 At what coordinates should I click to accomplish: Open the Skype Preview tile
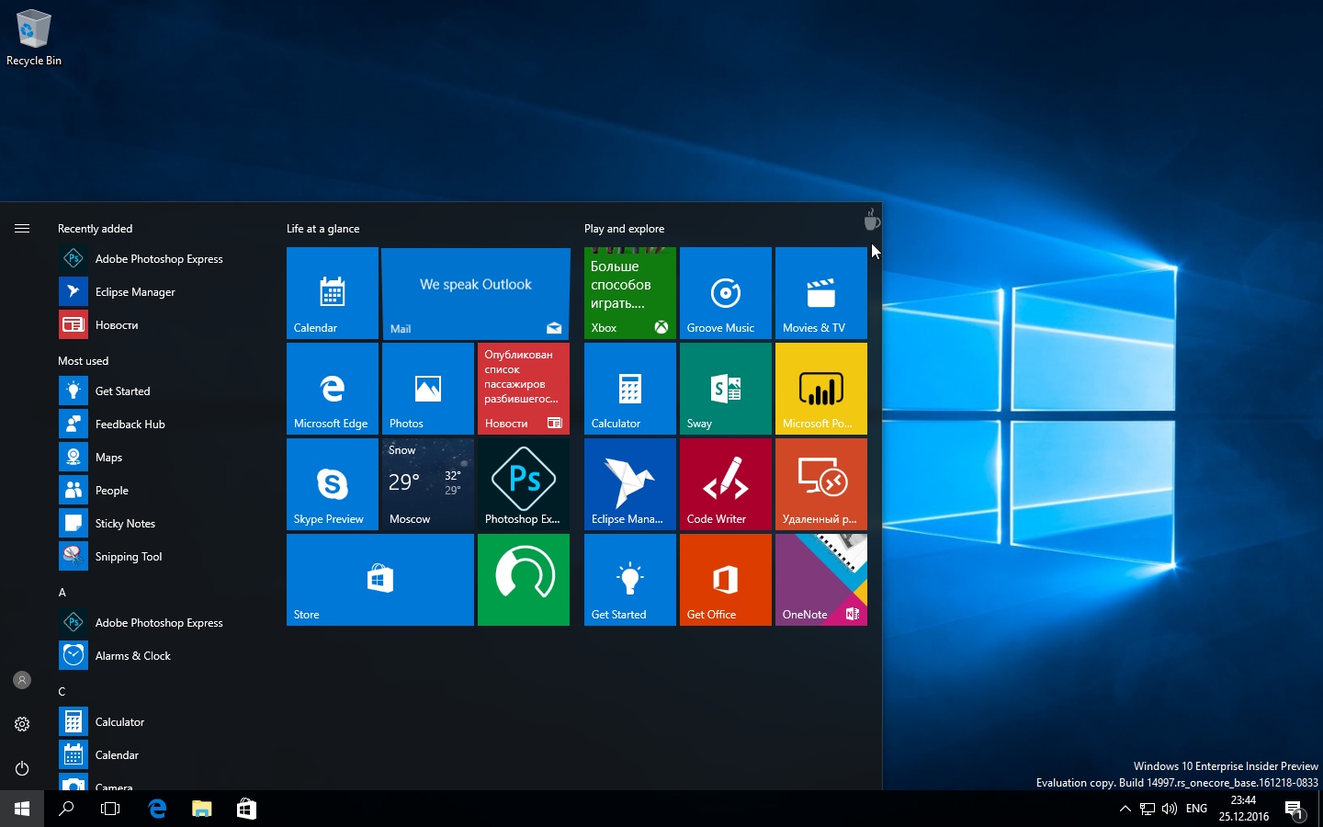[x=332, y=484]
